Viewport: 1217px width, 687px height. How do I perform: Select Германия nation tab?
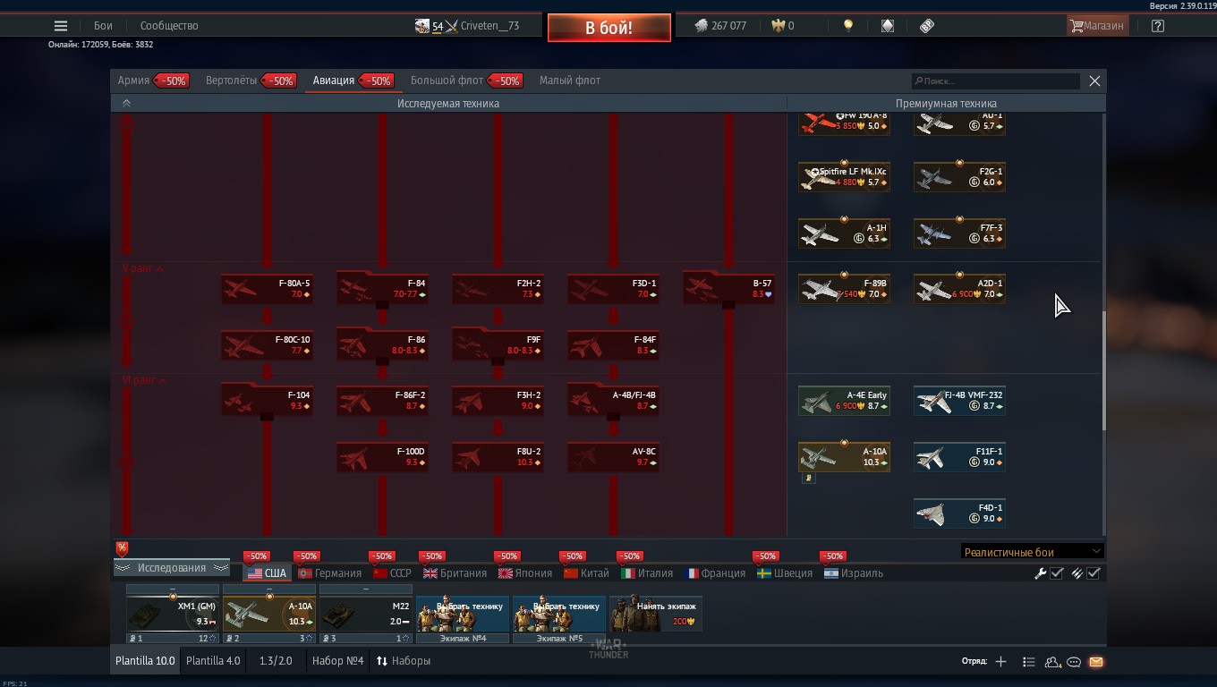[x=330, y=573]
